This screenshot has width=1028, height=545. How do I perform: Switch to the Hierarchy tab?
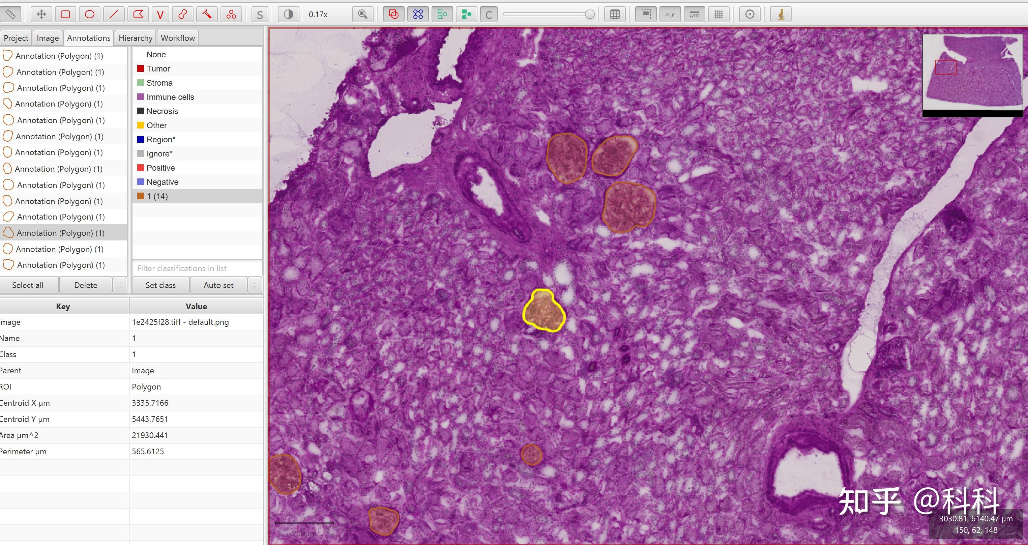pos(135,38)
